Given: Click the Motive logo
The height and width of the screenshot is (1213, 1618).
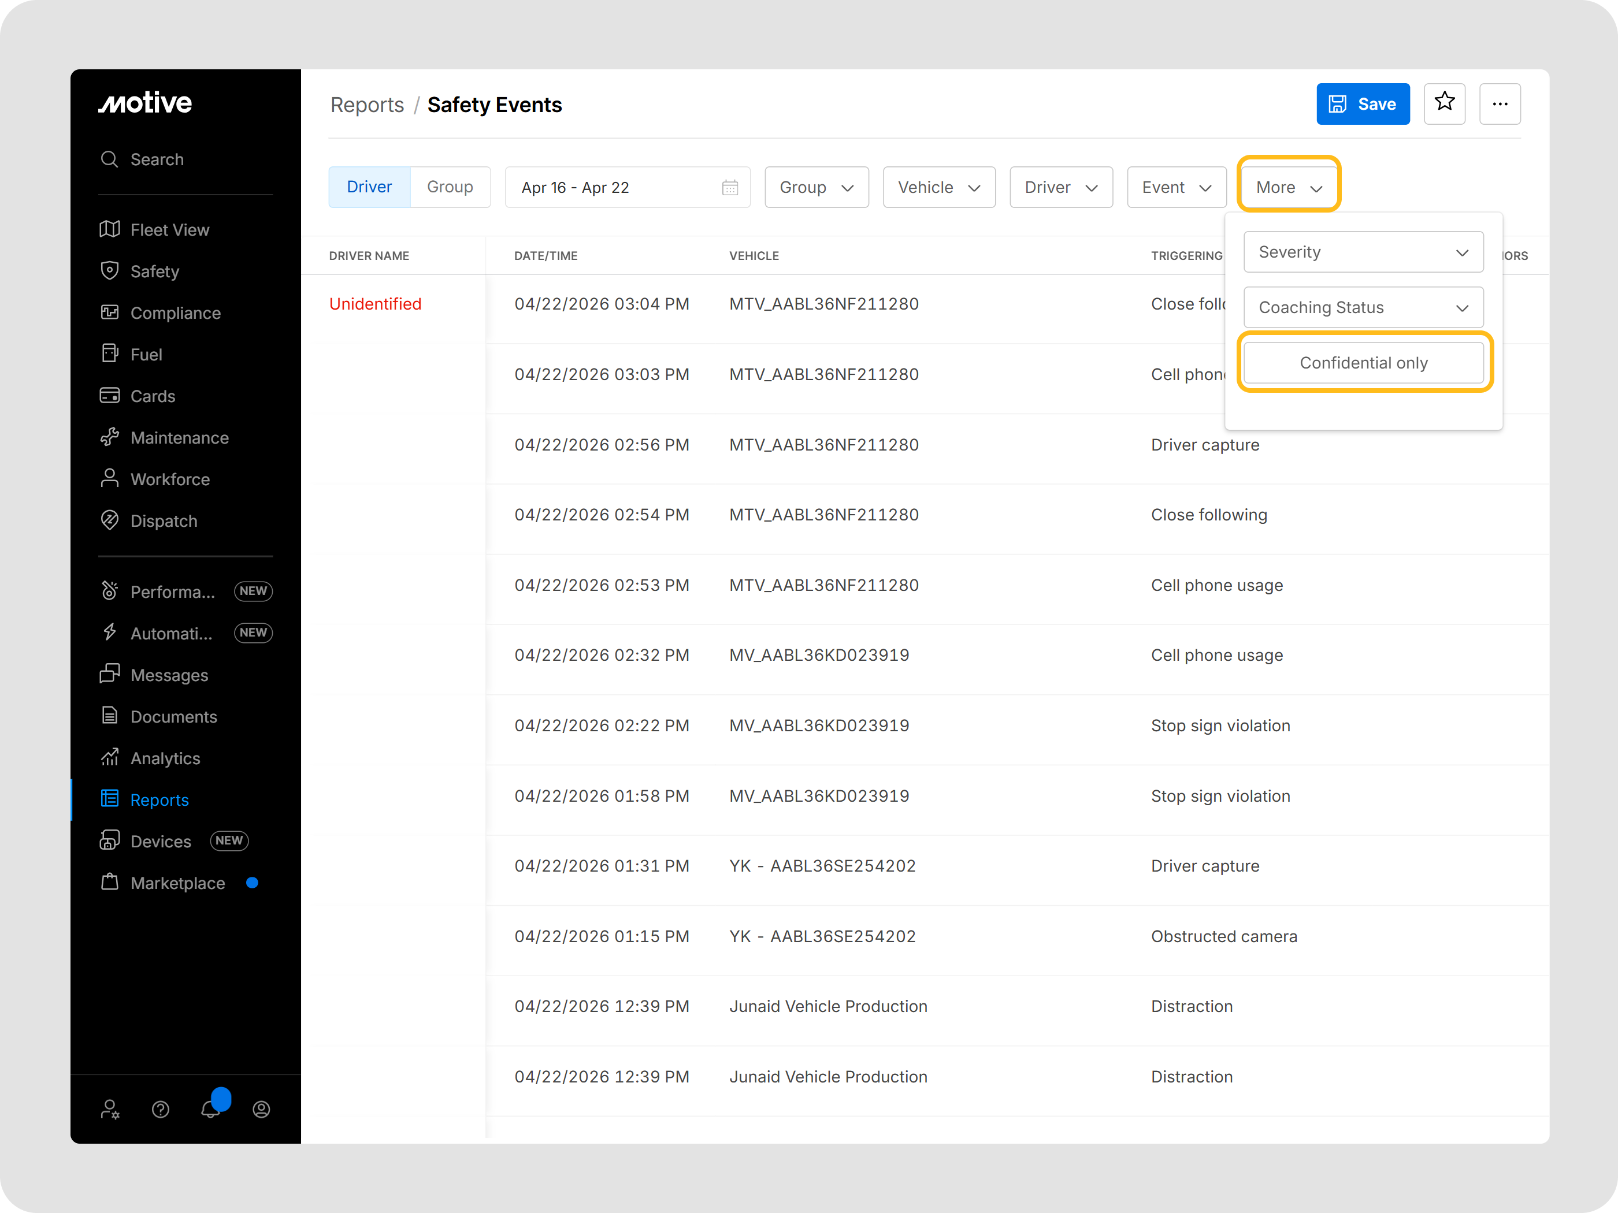Looking at the screenshot, I should tap(146, 103).
